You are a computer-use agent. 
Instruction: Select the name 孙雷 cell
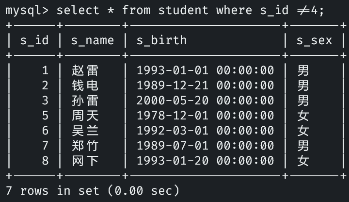[x=85, y=101]
